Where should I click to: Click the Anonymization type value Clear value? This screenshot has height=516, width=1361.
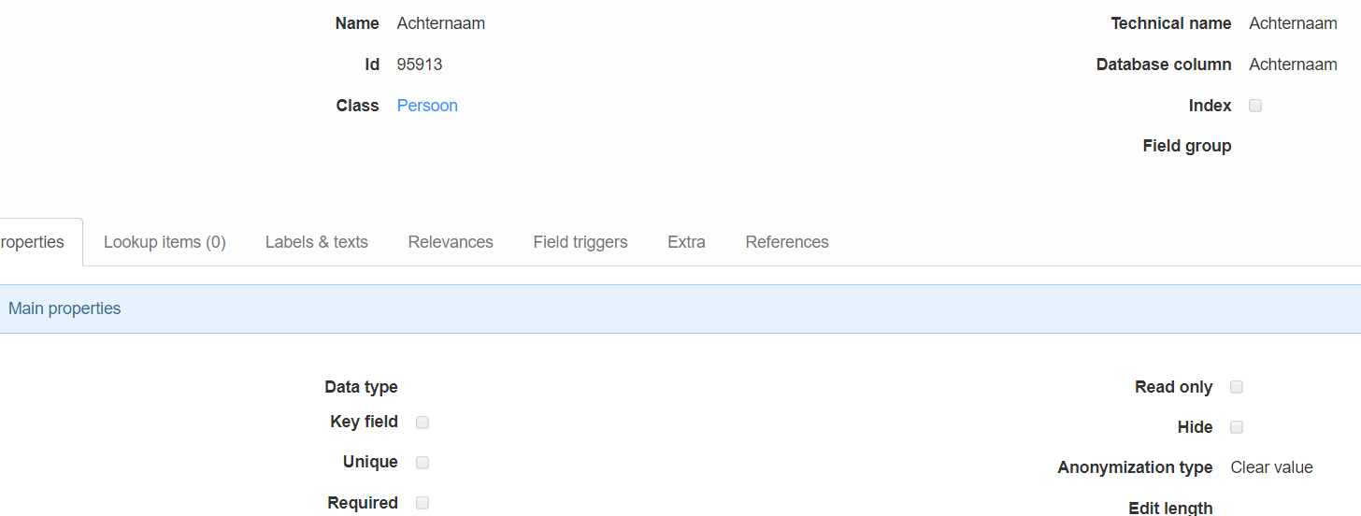pyautogui.click(x=1271, y=467)
